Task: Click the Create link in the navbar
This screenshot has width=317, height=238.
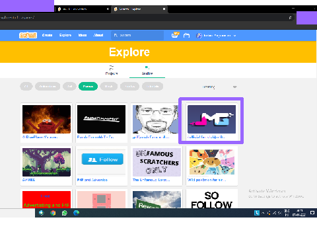Action: pyautogui.click(x=47, y=35)
